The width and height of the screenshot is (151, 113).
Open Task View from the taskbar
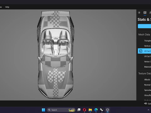(x=79, y=110)
